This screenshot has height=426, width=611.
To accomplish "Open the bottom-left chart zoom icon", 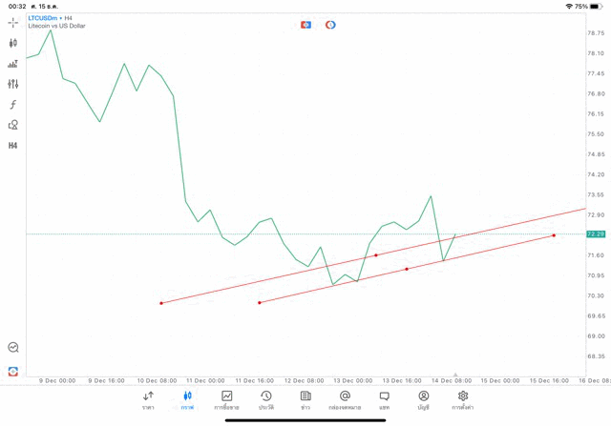I will click(13, 348).
